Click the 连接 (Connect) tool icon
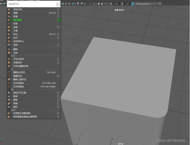This screenshot has height=145, width=190. pyautogui.click(x=9, y=27)
